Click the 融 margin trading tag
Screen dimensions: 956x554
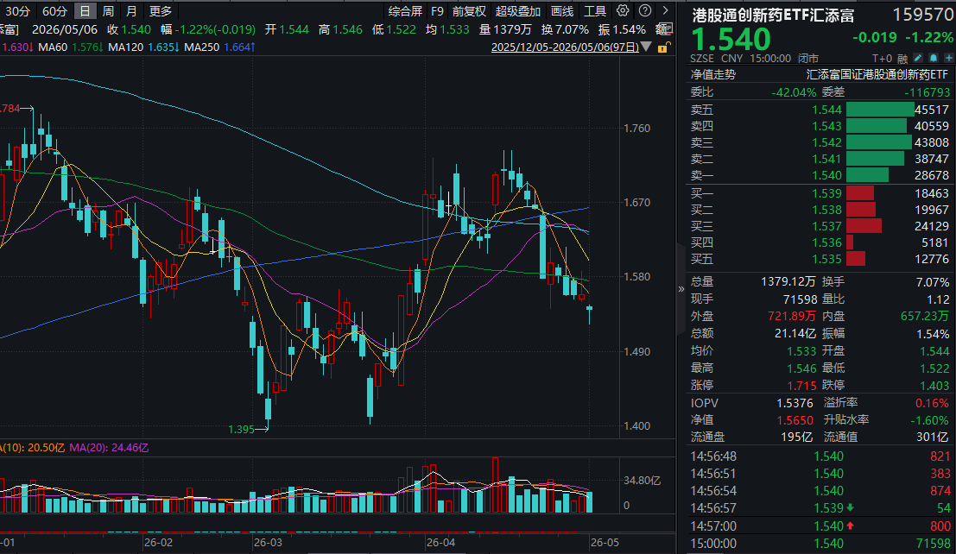click(x=902, y=59)
